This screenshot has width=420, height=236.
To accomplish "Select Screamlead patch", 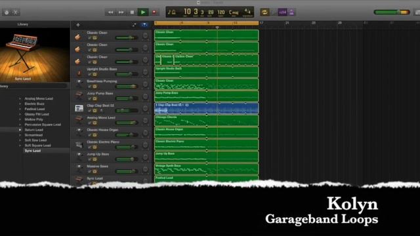I will (33, 135).
